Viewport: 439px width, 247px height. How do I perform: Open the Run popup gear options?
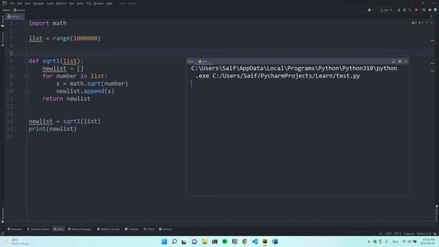click(399, 61)
